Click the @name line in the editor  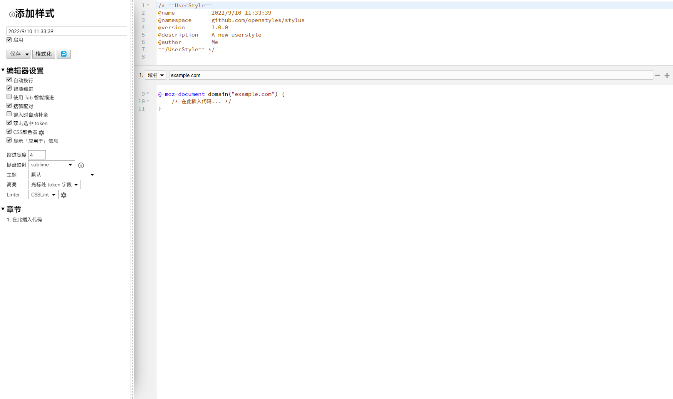click(x=215, y=13)
